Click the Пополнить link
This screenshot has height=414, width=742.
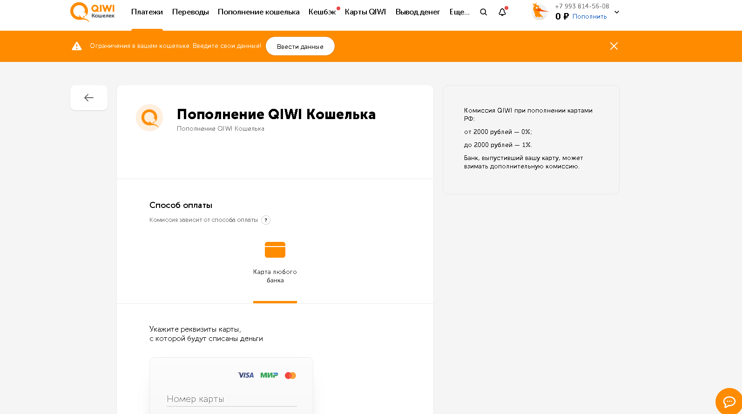pyautogui.click(x=590, y=16)
